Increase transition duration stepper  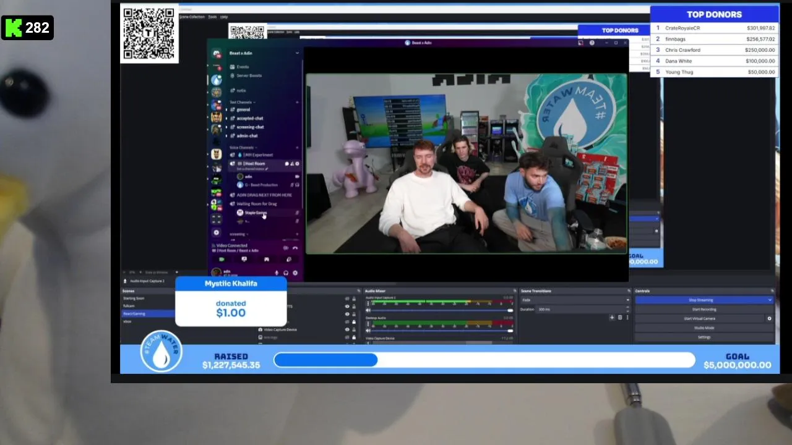[x=627, y=307]
